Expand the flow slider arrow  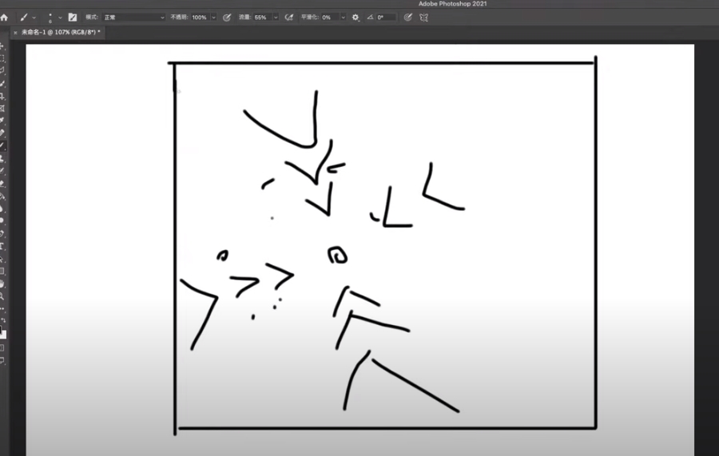pyautogui.click(x=276, y=18)
